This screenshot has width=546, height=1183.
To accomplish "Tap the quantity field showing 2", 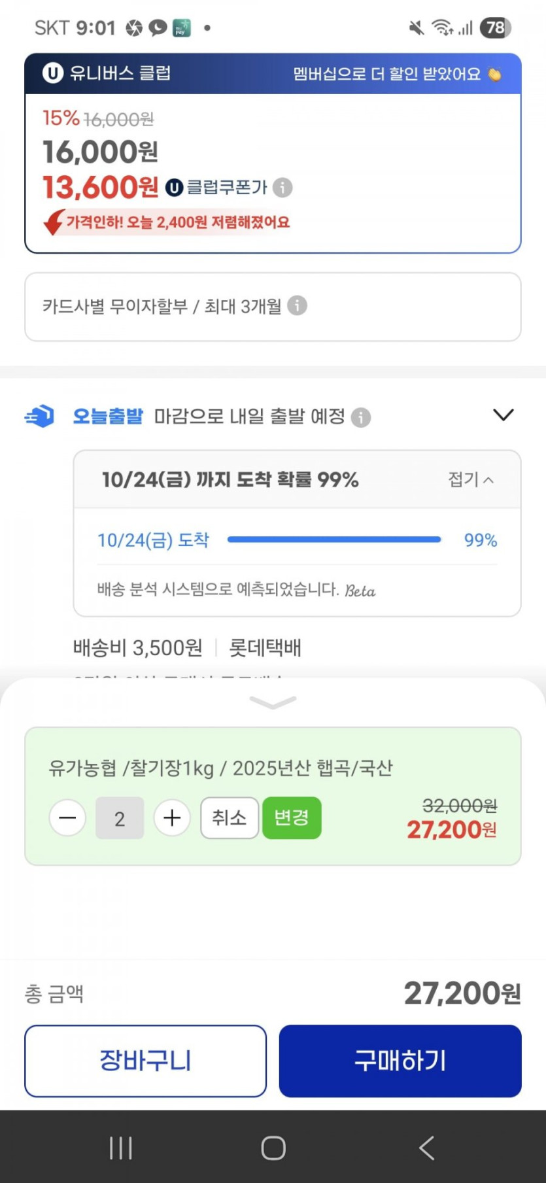I will pyautogui.click(x=120, y=818).
